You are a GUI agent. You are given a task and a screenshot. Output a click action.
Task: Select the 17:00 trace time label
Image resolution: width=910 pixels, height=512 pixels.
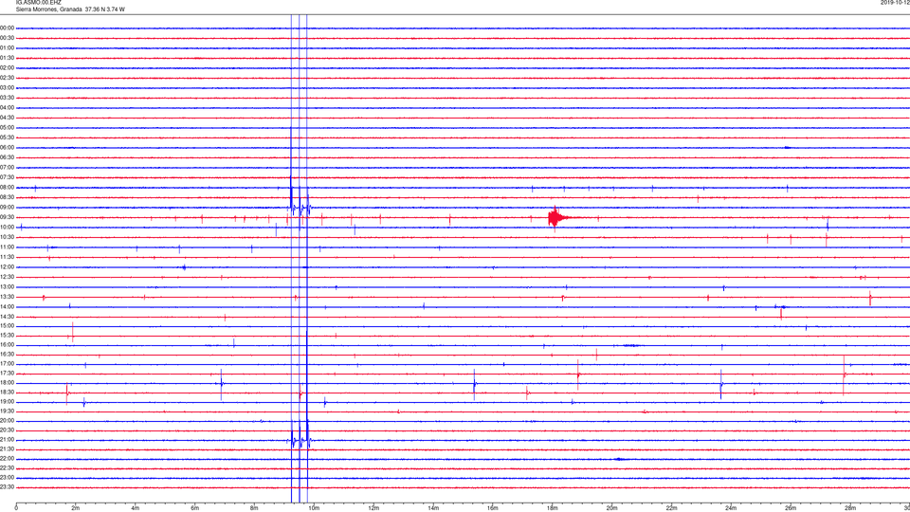point(7,364)
